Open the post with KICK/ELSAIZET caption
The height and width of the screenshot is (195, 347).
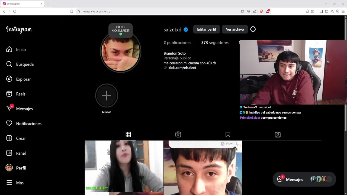pyautogui.click(x=124, y=168)
